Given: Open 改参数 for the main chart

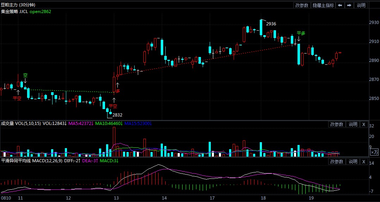Looking at the screenshot, I should (x=302, y=5).
